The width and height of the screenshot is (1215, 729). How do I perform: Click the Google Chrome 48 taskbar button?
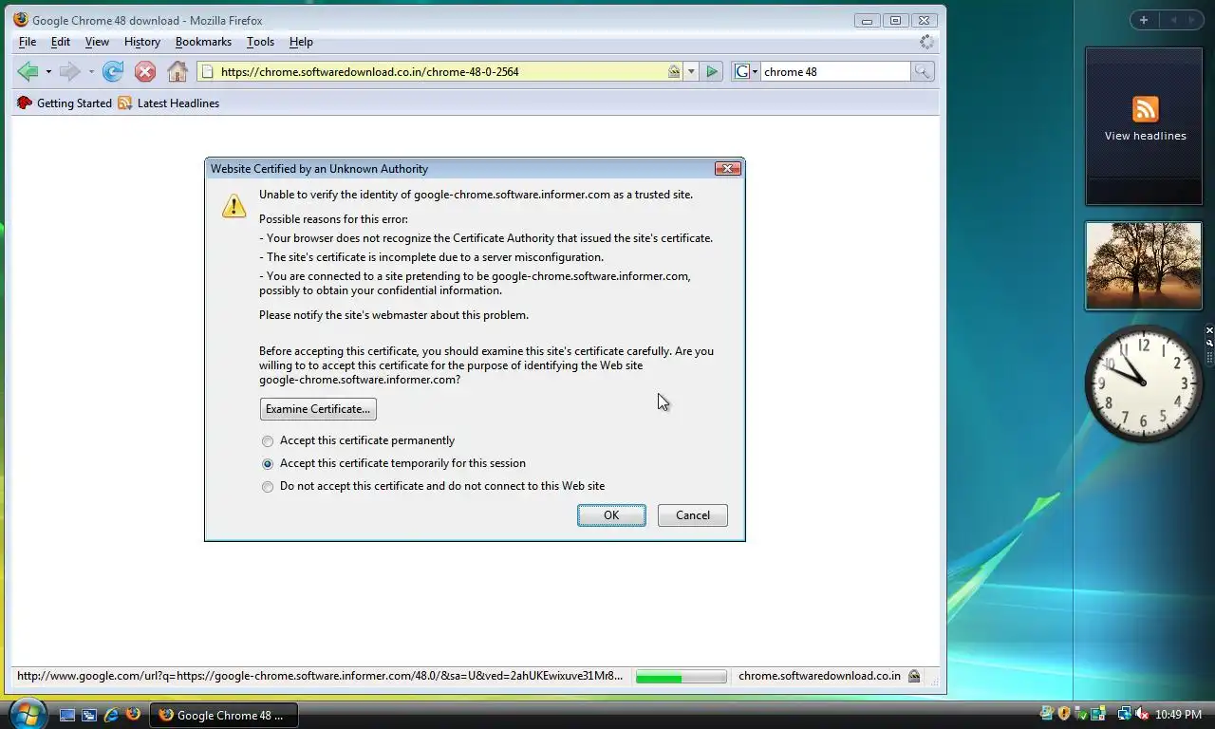coord(224,715)
